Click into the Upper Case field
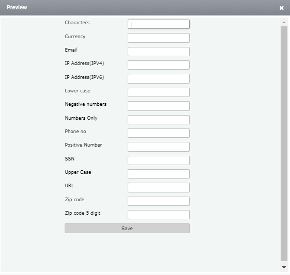The height and width of the screenshot is (275, 290). tap(159, 174)
